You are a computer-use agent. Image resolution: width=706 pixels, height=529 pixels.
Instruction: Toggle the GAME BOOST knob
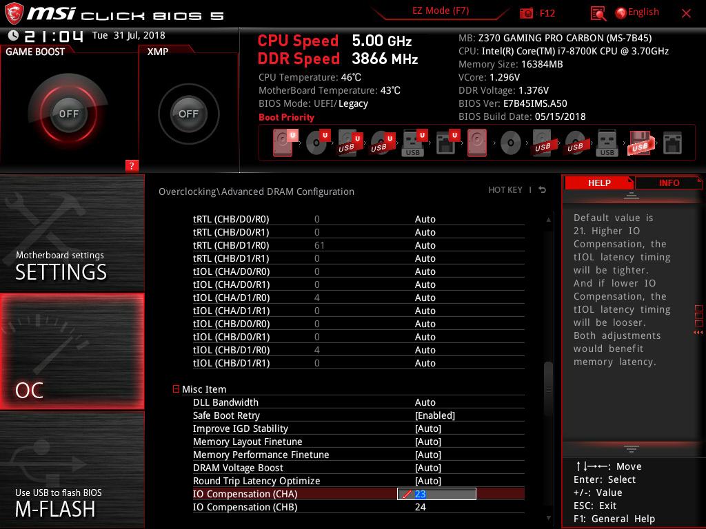pyautogui.click(x=68, y=114)
